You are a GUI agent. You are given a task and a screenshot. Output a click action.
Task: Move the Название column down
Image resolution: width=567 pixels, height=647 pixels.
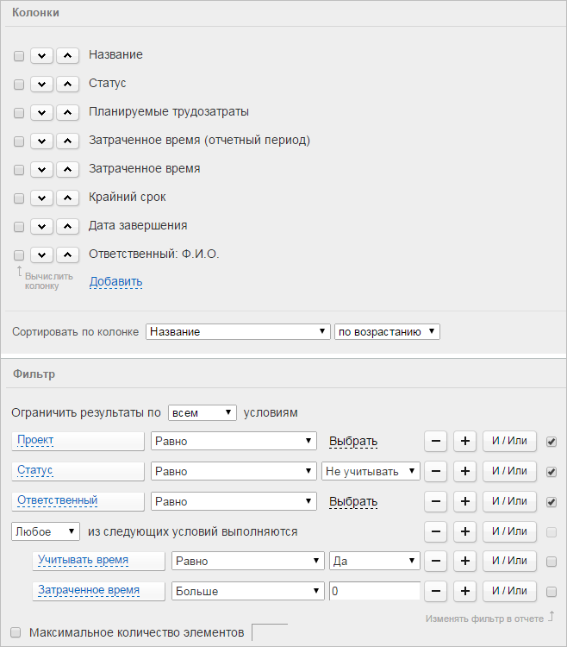[x=41, y=56]
